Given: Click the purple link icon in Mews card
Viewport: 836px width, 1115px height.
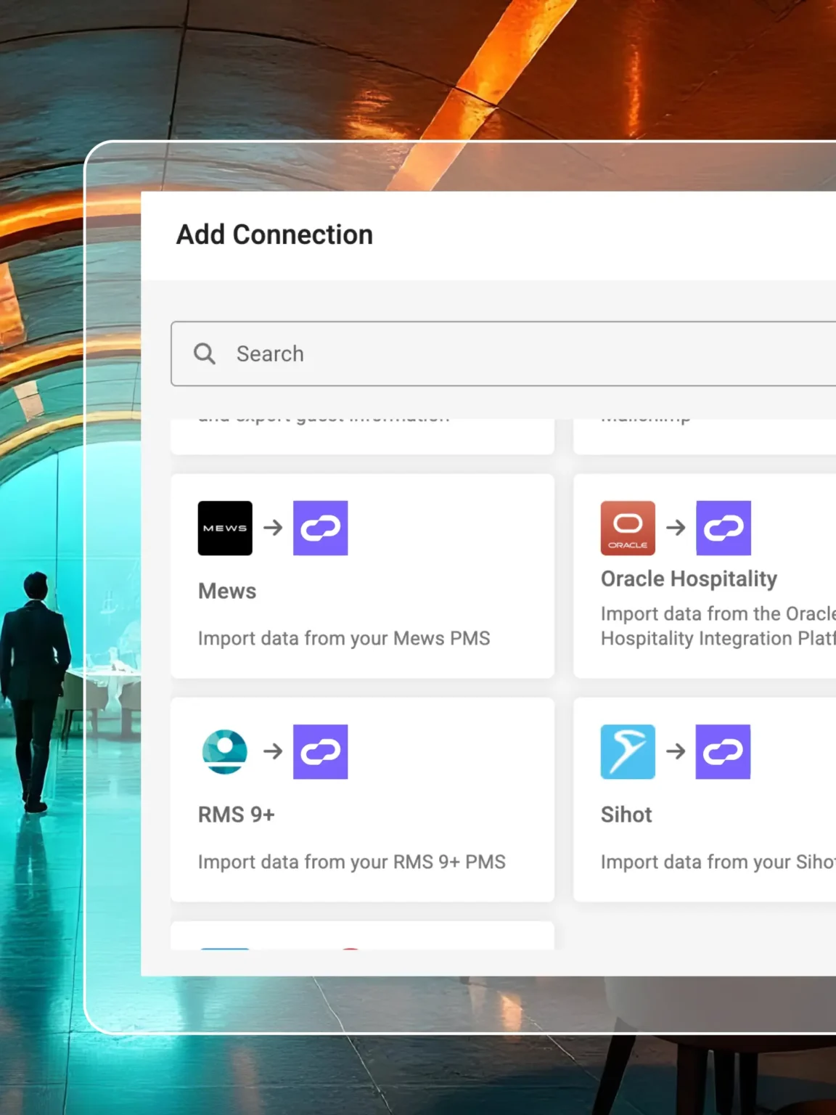Looking at the screenshot, I should [x=320, y=528].
